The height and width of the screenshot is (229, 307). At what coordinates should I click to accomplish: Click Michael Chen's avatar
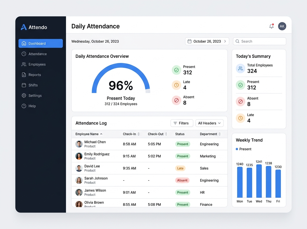click(79, 144)
